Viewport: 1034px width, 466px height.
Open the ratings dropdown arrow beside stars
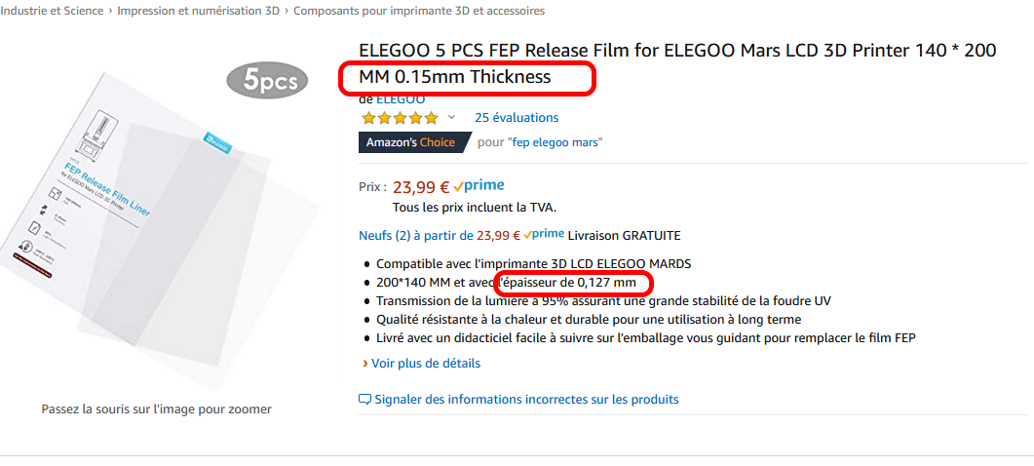pyautogui.click(x=451, y=118)
